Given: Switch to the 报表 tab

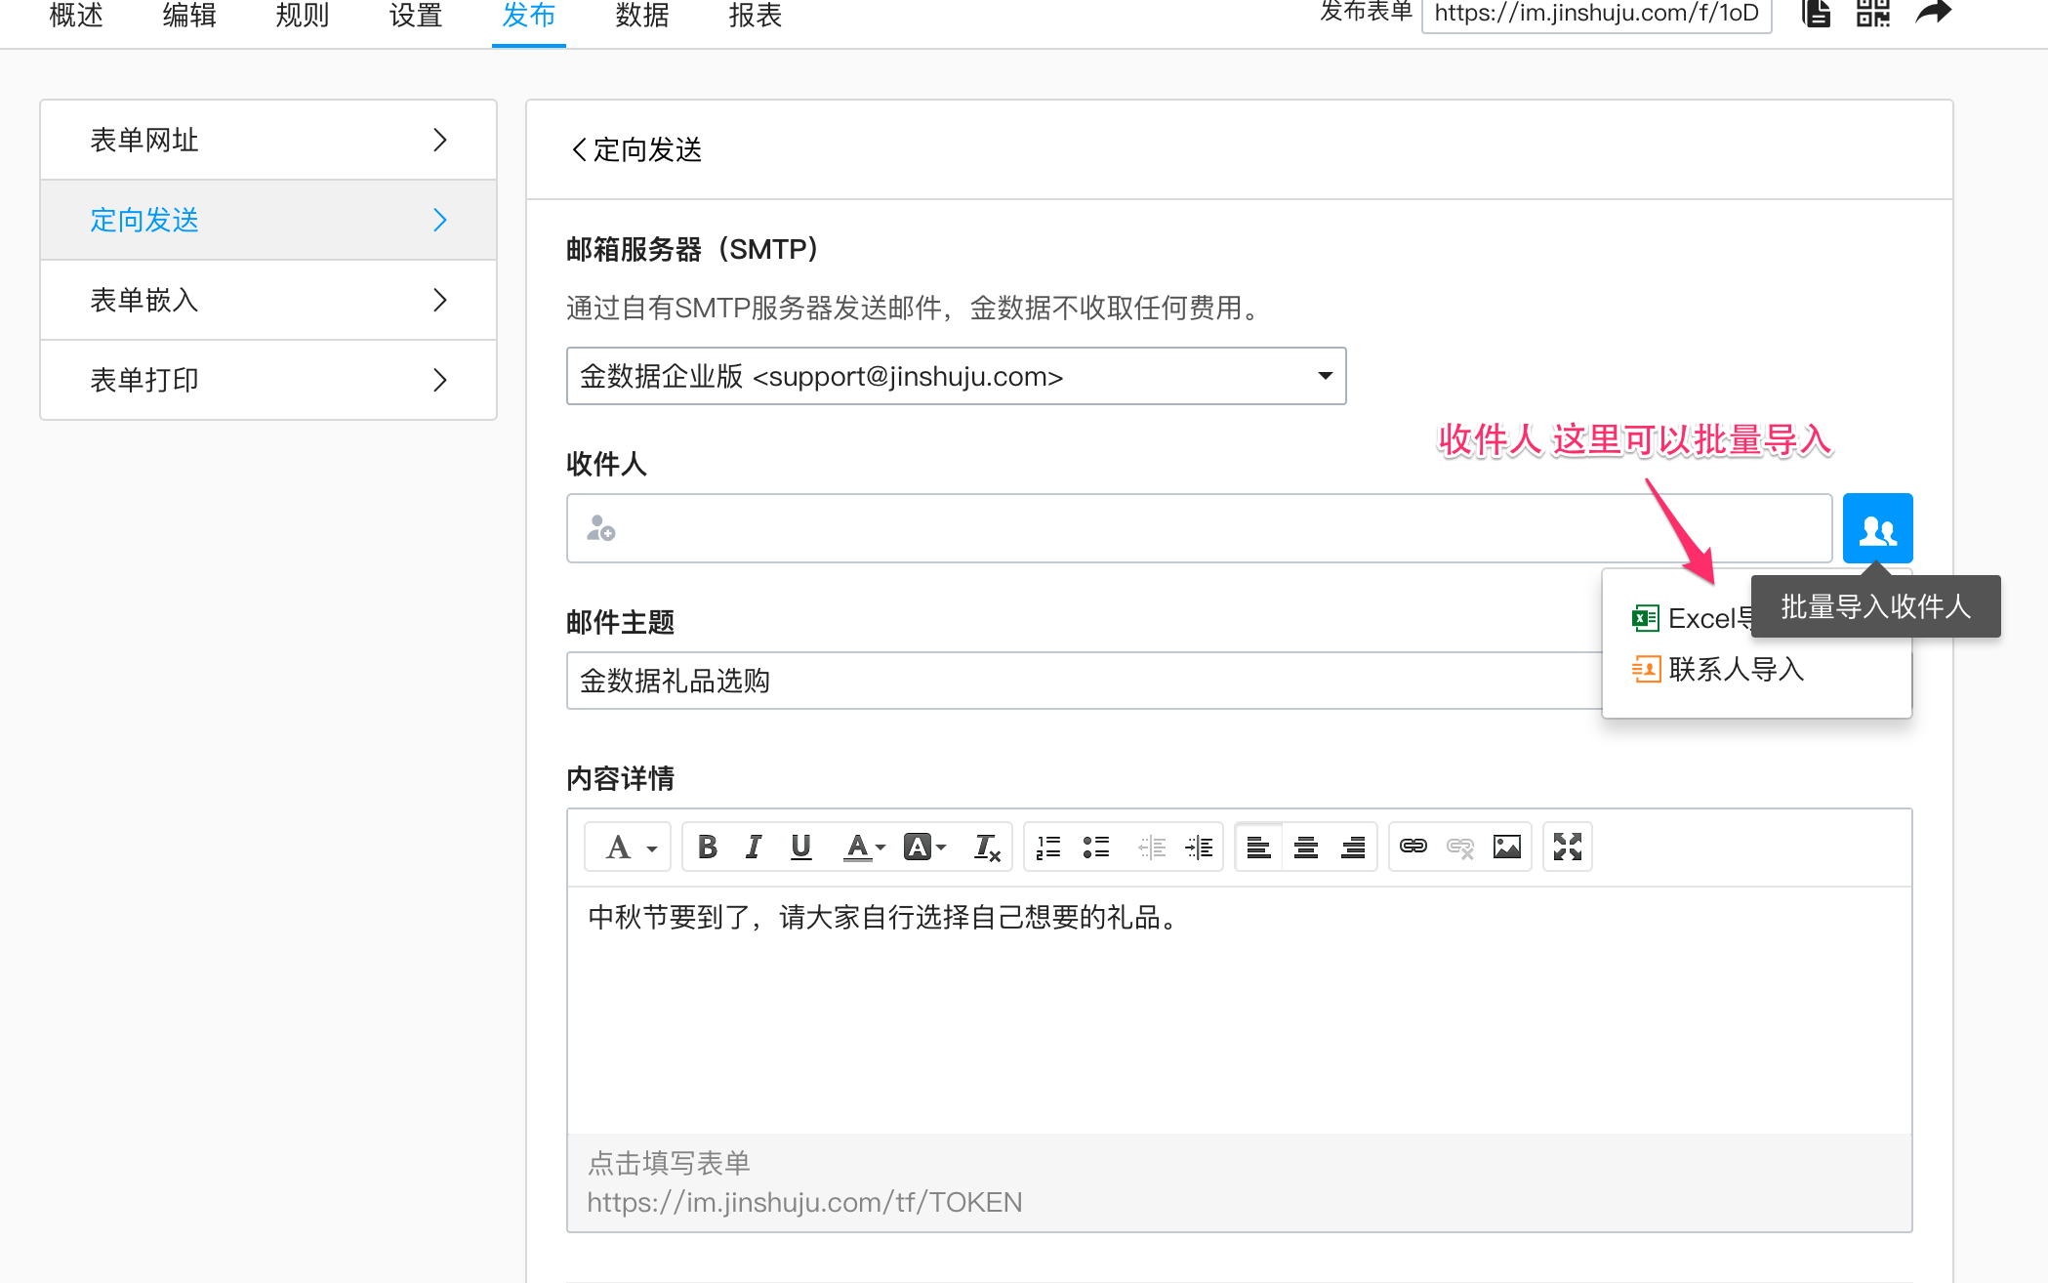Looking at the screenshot, I should [756, 15].
